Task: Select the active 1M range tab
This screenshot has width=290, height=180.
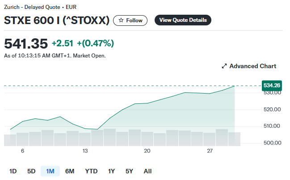Action: click(x=50, y=171)
